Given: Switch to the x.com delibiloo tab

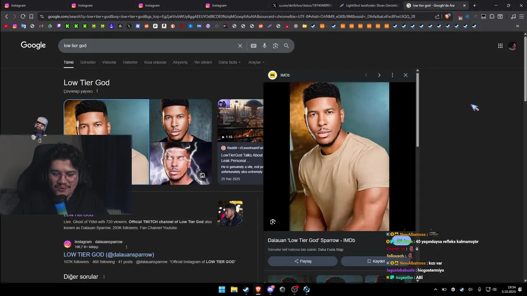Looking at the screenshot, I should pyautogui.click(x=302, y=5).
